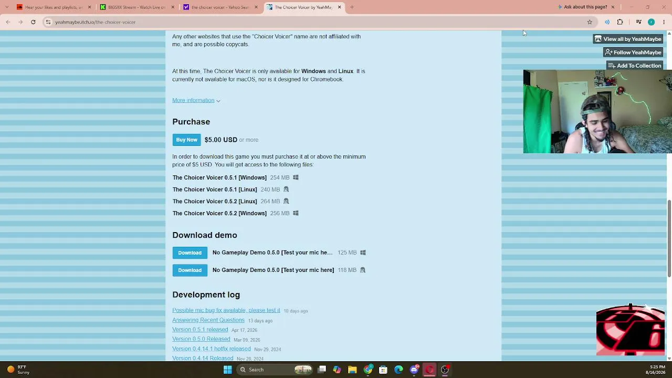Go back to the previous page

[x=8, y=22]
